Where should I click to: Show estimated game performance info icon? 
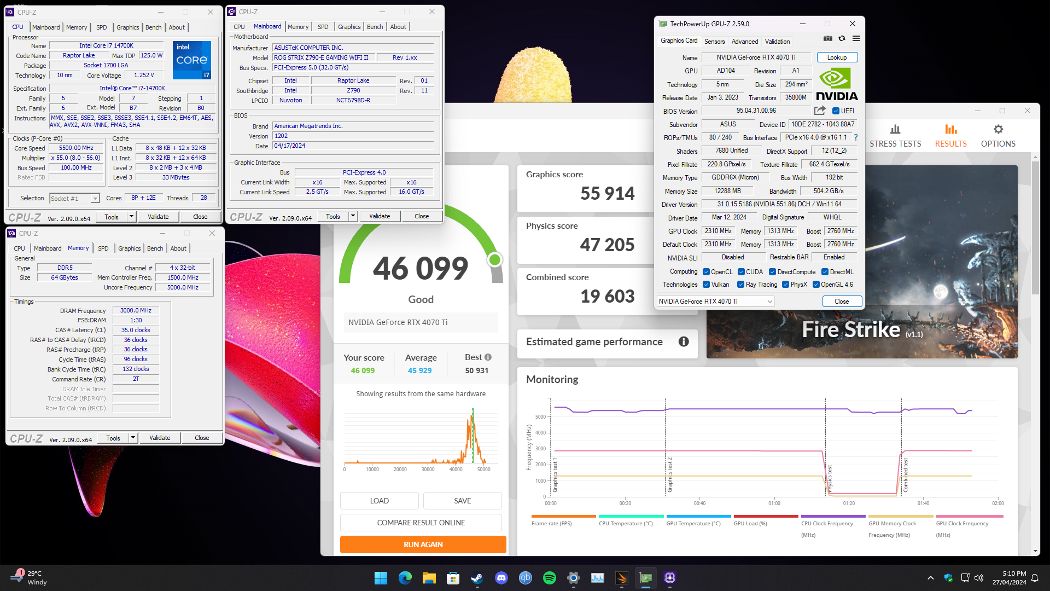point(684,341)
